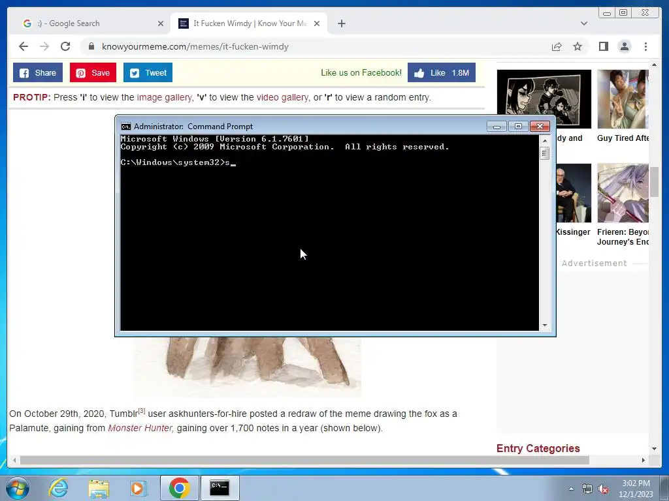Expand the tab search chevron
Viewport: 669px width, 501px height.
tap(584, 23)
